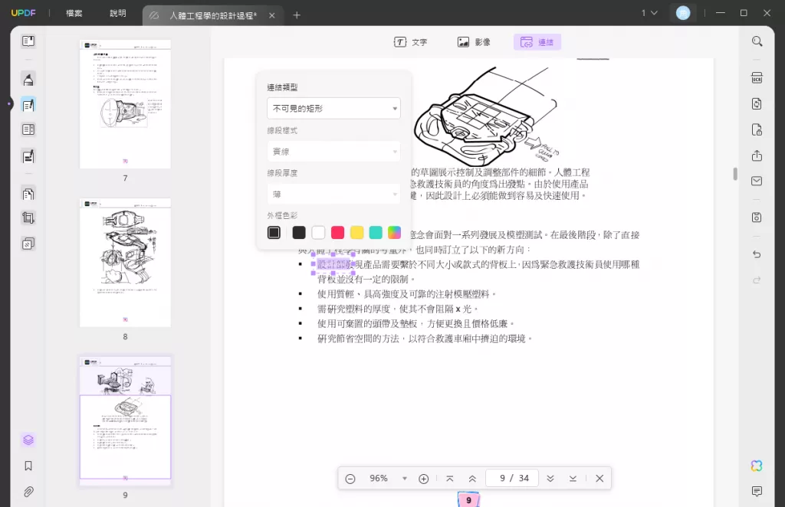Open the 檔案 menu
785x507 pixels.
click(x=74, y=13)
